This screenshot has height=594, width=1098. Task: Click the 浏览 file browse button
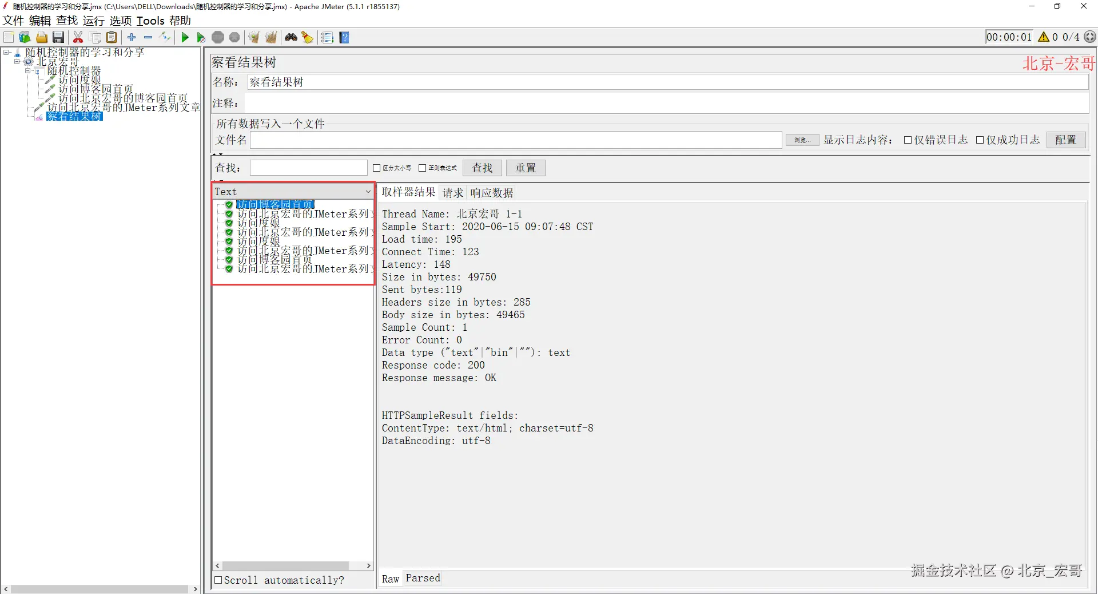pos(802,140)
